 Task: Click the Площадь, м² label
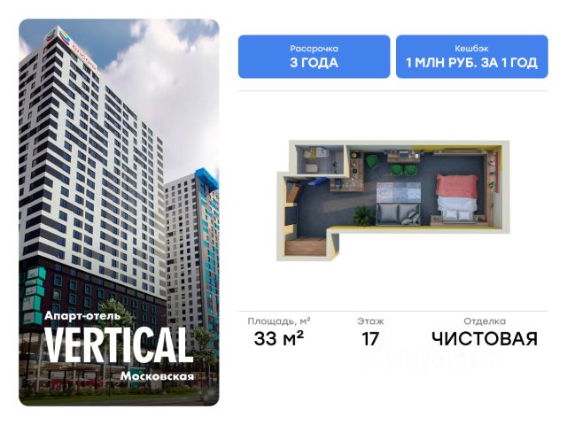279,321
